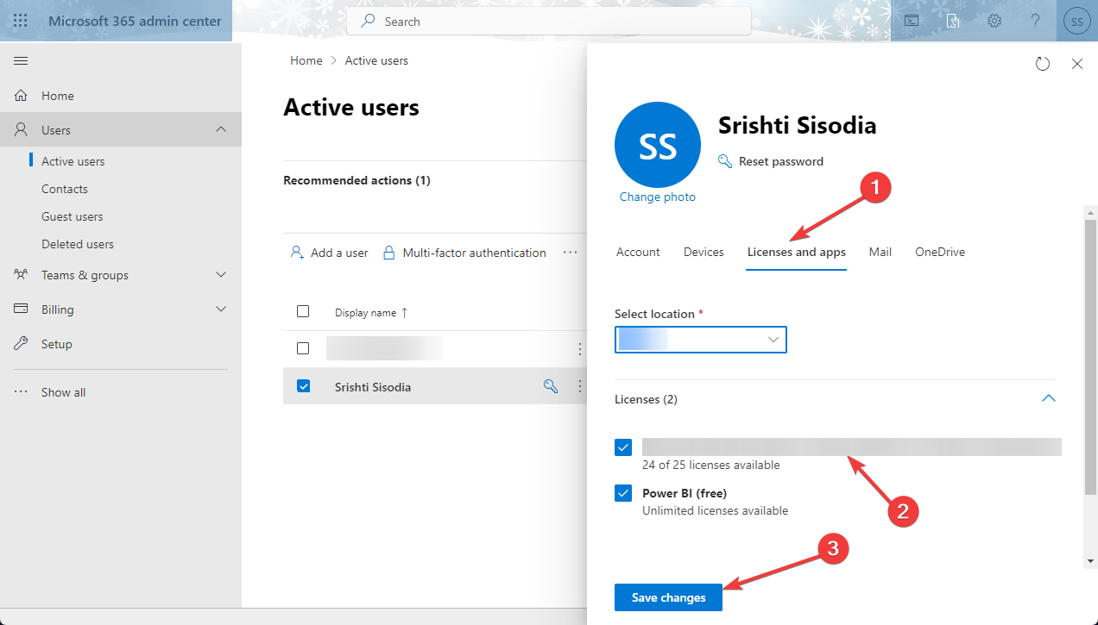Click the Home house icon in sidebar
This screenshot has width=1098, height=625.
coord(22,96)
